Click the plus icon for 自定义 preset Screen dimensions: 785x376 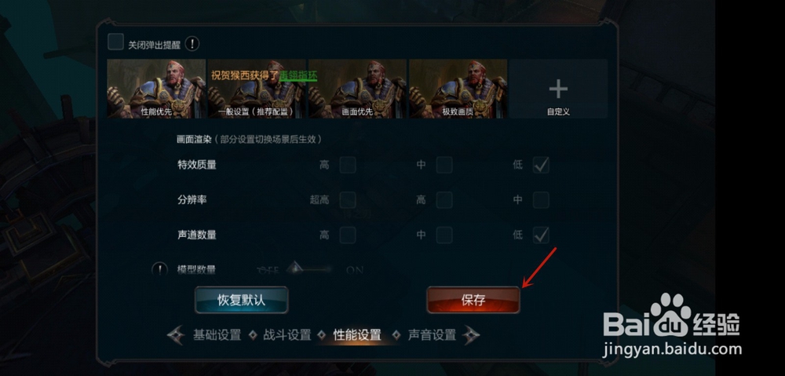coord(558,89)
